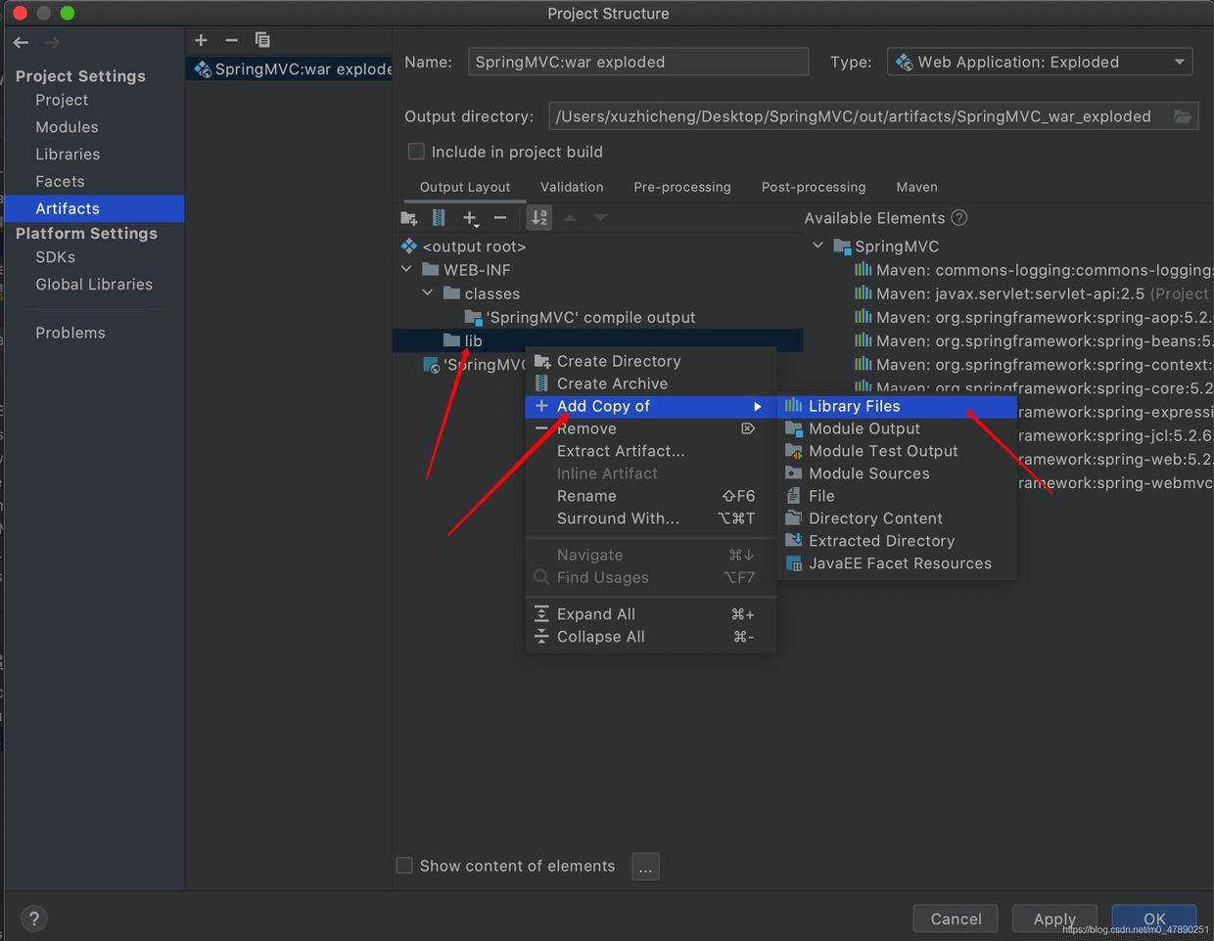Click the remove minus icon in layout toolbar
This screenshot has width=1214, height=941.
coord(500,217)
